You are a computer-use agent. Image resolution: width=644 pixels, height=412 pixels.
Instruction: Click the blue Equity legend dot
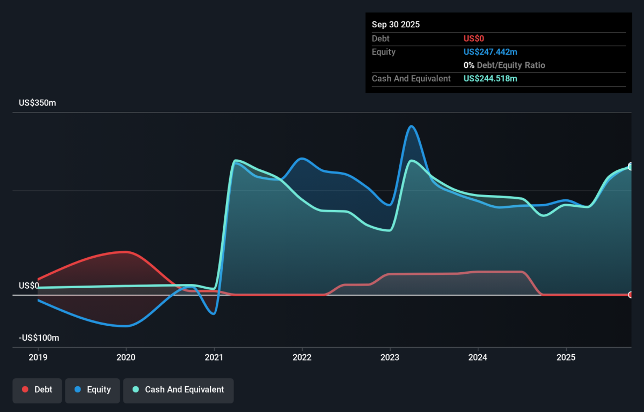(x=78, y=389)
